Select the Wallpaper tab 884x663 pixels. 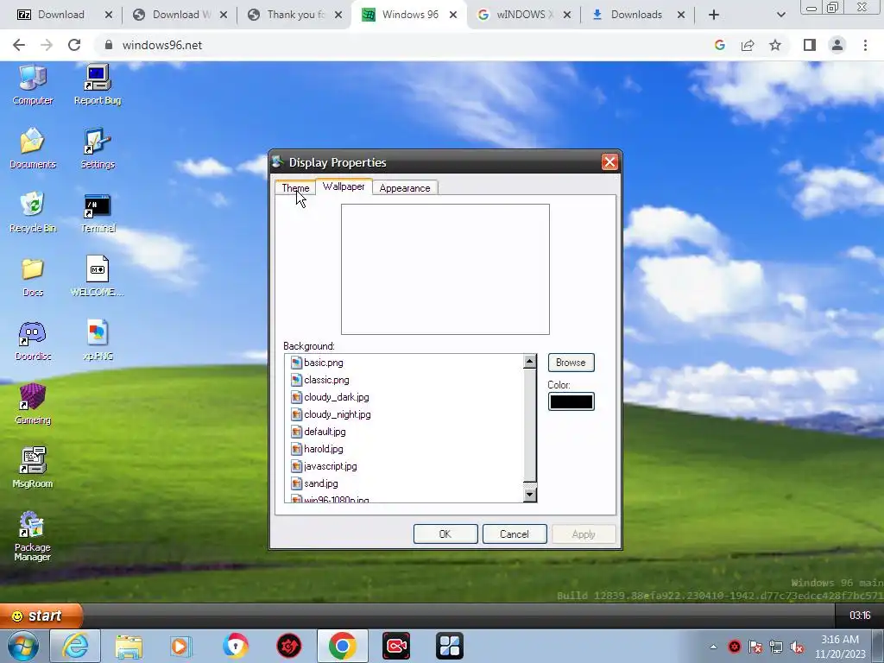pos(344,186)
